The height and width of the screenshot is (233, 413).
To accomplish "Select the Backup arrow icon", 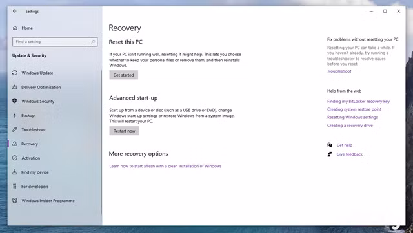I will [15, 115].
